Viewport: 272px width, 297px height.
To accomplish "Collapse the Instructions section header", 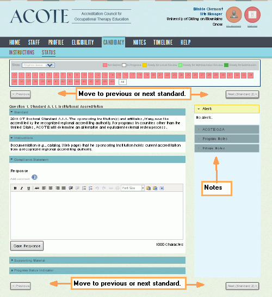I will tap(97, 138).
